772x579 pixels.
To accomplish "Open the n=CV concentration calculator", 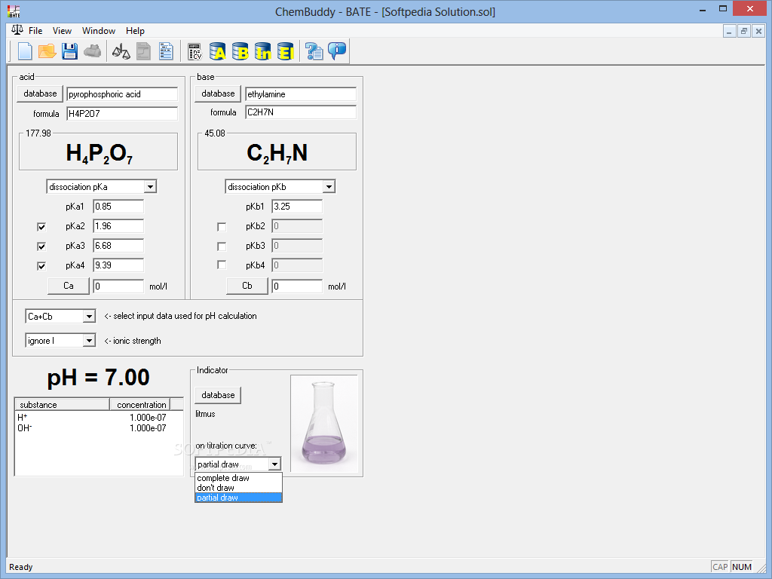I will (x=195, y=51).
